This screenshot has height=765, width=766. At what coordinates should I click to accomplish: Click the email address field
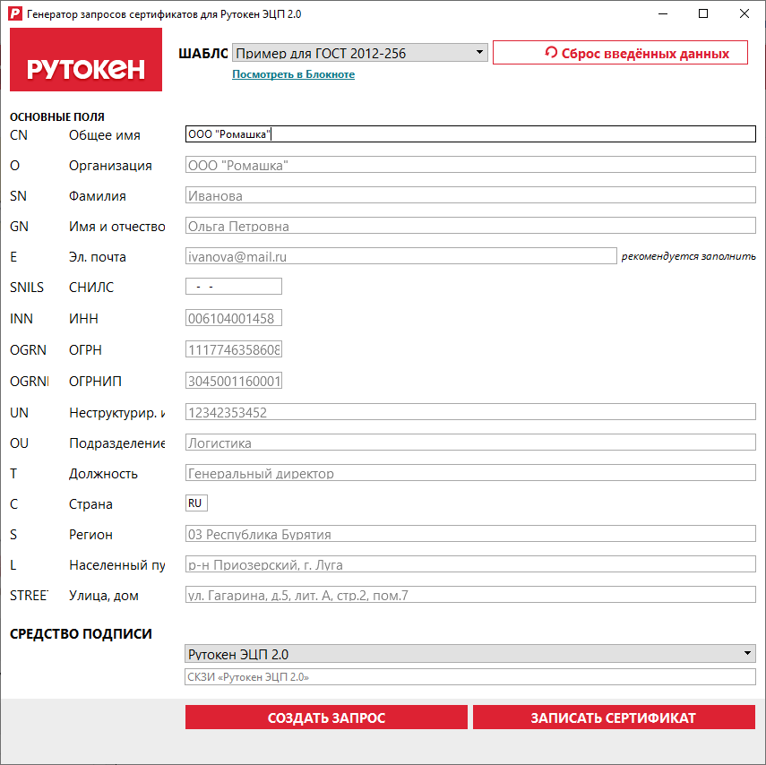[x=400, y=257]
